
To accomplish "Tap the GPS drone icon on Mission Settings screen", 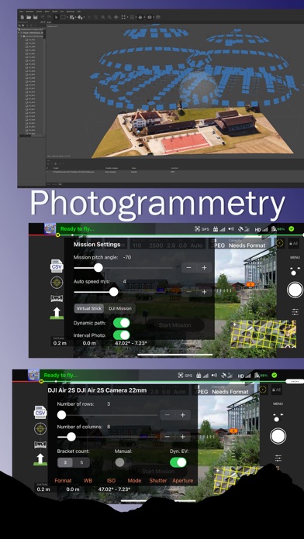I will (x=202, y=229).
